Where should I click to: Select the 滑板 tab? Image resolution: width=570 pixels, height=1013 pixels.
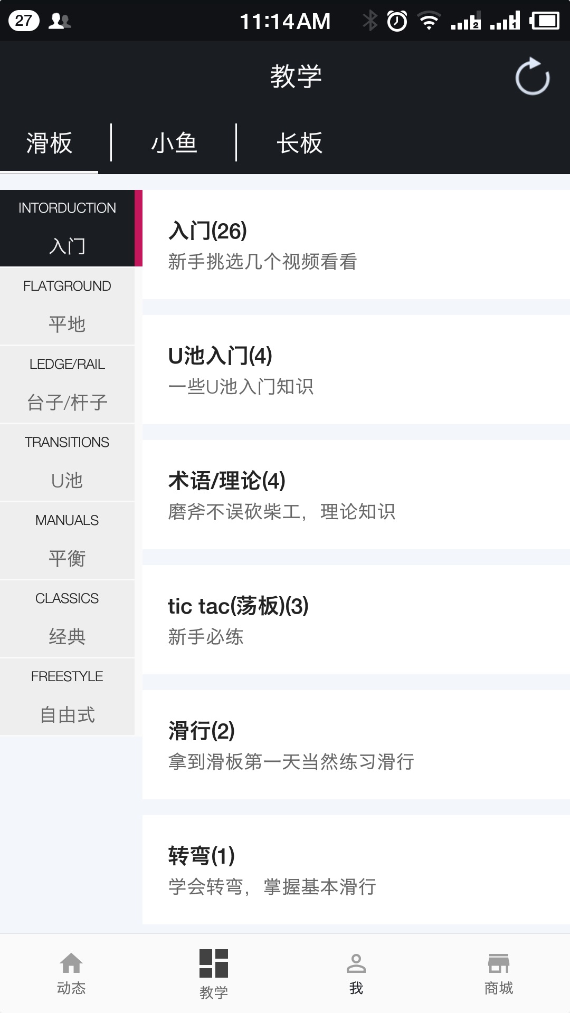tap(49, 143)
